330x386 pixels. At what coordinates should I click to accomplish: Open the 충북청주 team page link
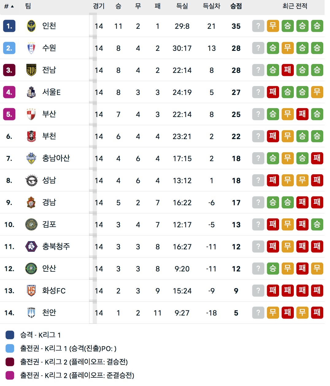click(56, 246)
